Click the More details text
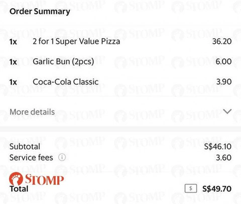Screen dimensions: 241x204 coord(32,112)
